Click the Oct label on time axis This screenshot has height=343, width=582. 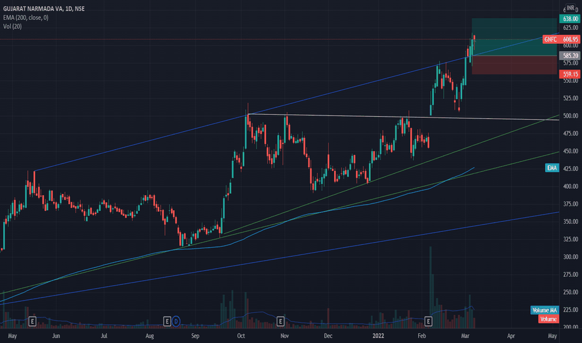(x=241, y=336)
